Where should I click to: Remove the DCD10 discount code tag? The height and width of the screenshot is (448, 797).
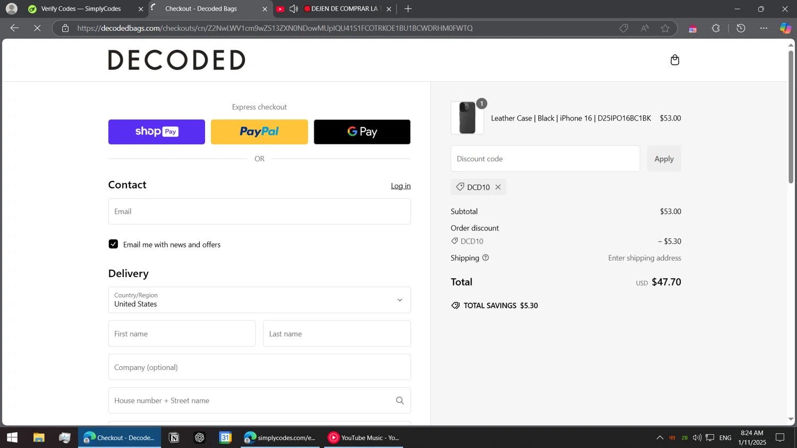point(498,187)
